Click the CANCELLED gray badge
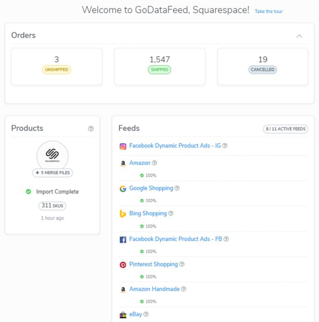The height and width of the screenshot is (322, 319). coord(263,70)
